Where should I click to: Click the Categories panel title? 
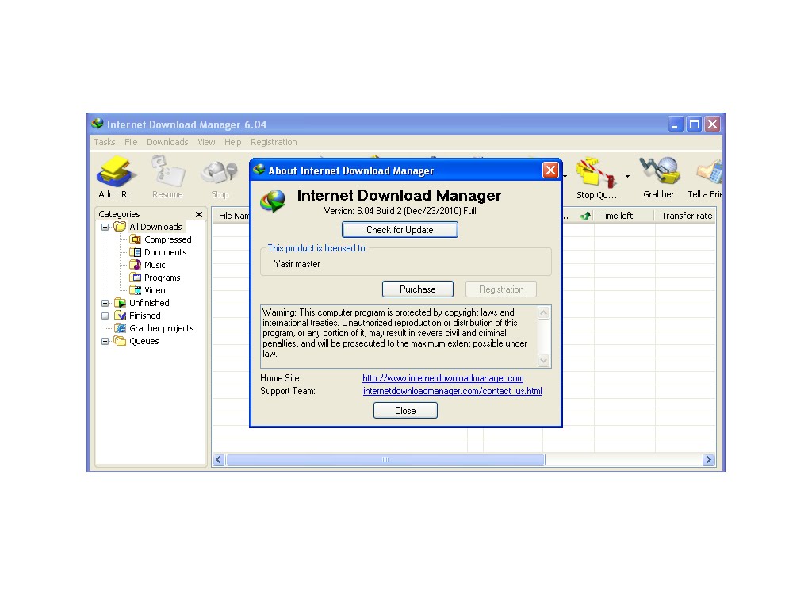tap(119, 214)
